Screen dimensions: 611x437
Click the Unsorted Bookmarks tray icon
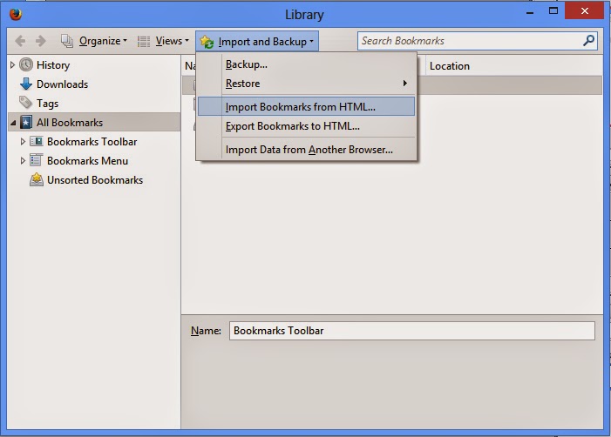click(x=37, y=179)
